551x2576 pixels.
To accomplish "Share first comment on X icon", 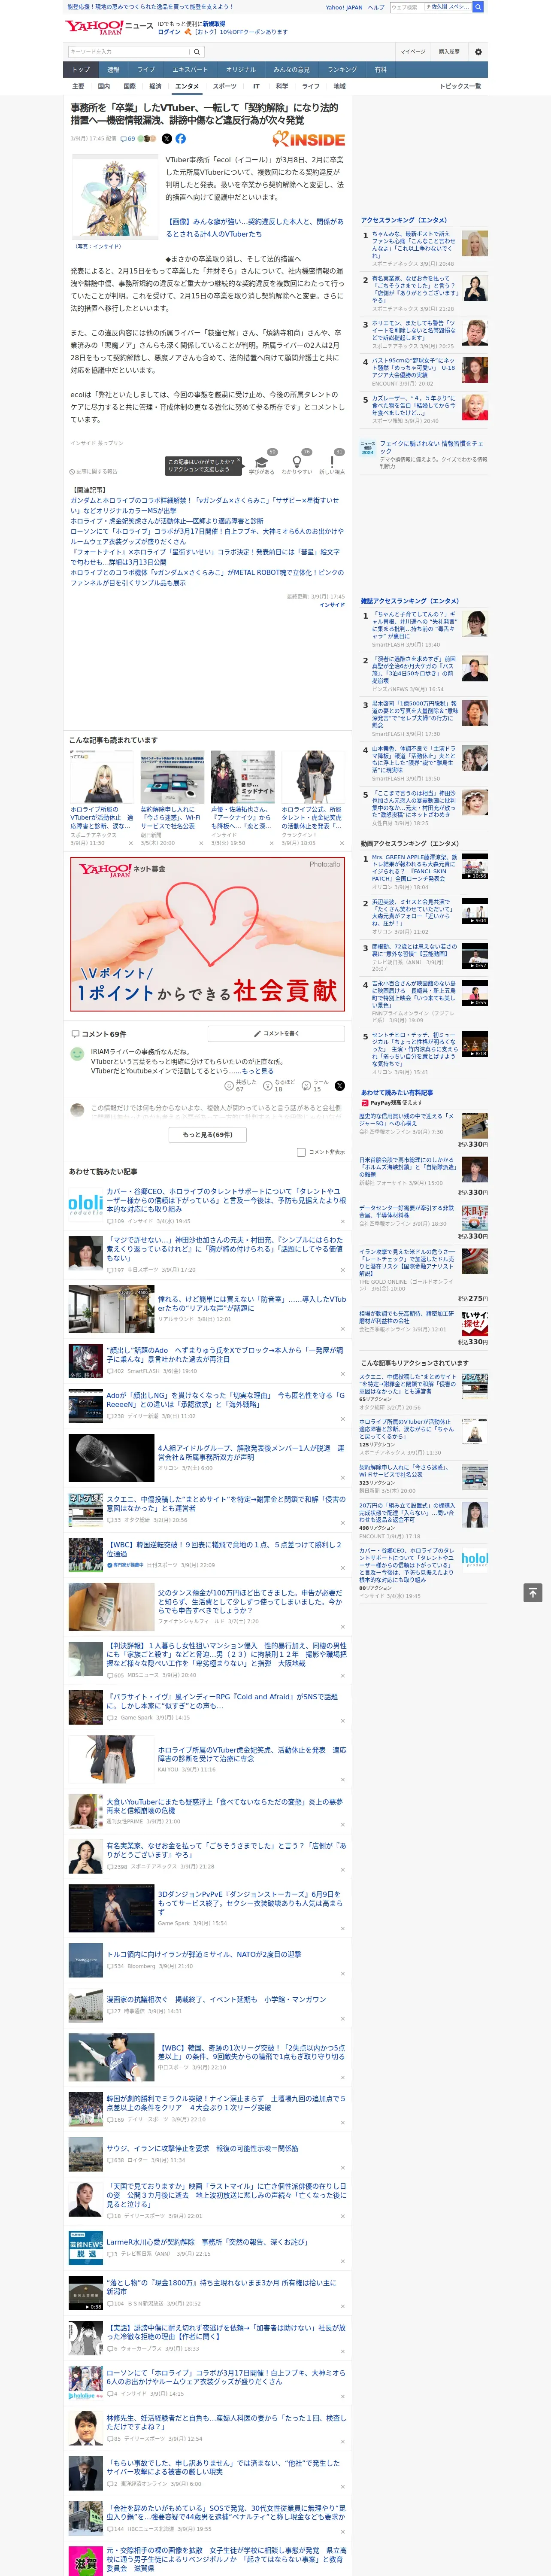I will [340, 1086].
